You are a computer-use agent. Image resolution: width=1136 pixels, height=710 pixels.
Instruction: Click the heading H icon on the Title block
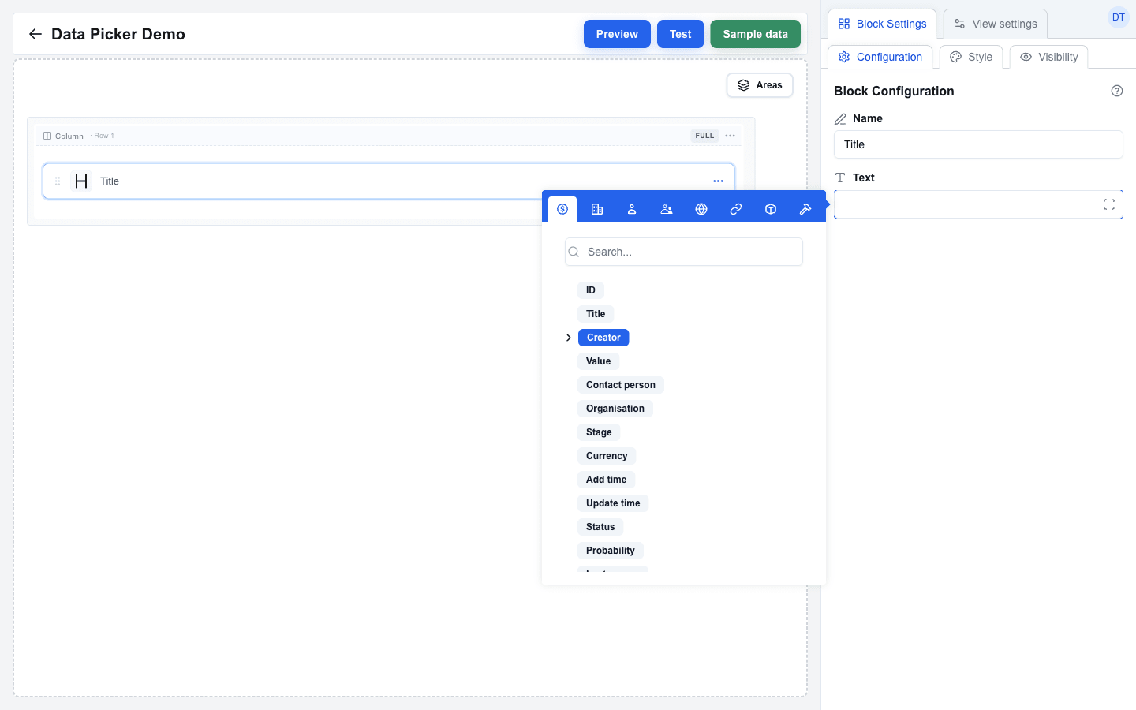point(81,181)
